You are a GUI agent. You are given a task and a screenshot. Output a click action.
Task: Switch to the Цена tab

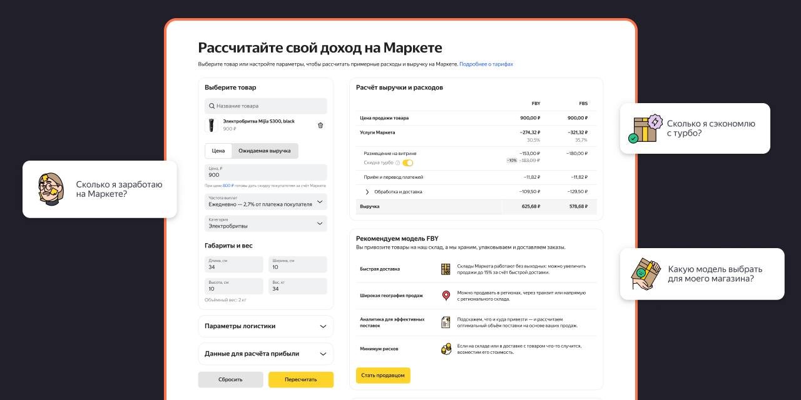point(218,151)
